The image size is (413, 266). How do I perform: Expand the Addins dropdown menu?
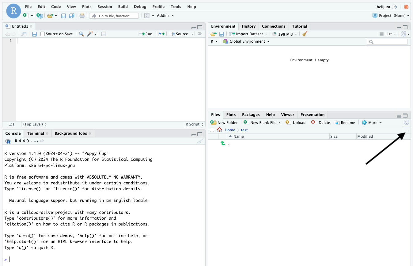click(x=165, y=16)
